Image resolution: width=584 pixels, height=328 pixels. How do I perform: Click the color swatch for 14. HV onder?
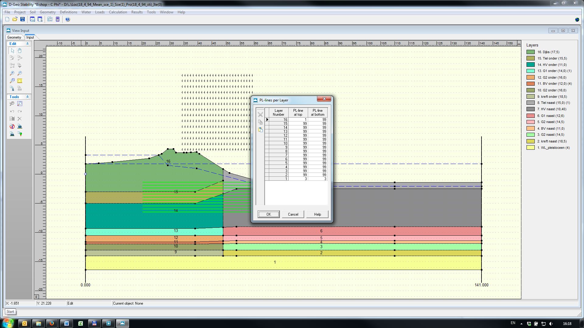click(x=530, y=65)
